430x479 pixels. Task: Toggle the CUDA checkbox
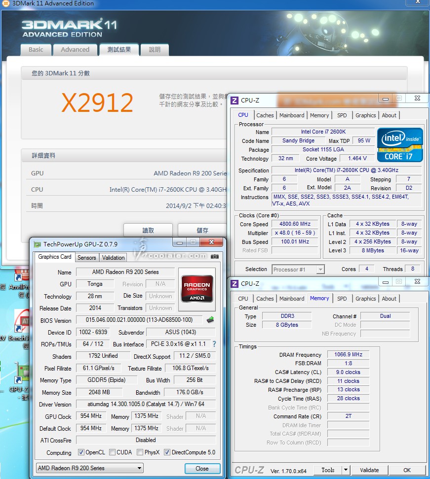point(113,452)
